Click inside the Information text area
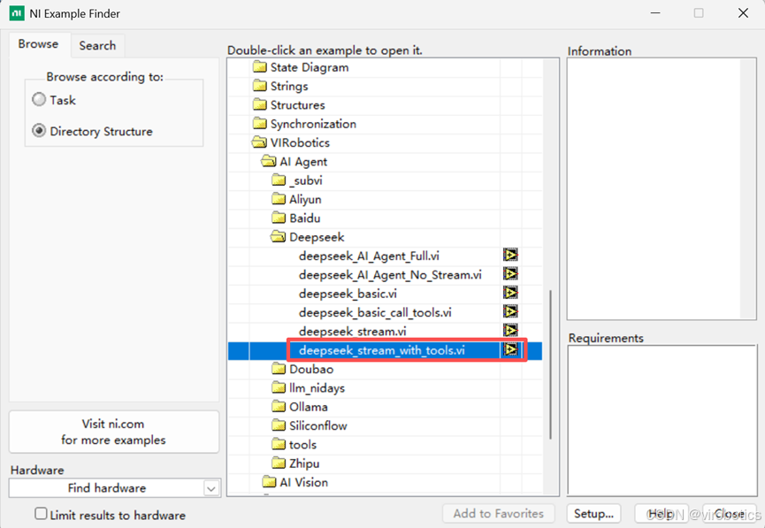The height and width of the screenshot is (528, 765). click(654, 189)
